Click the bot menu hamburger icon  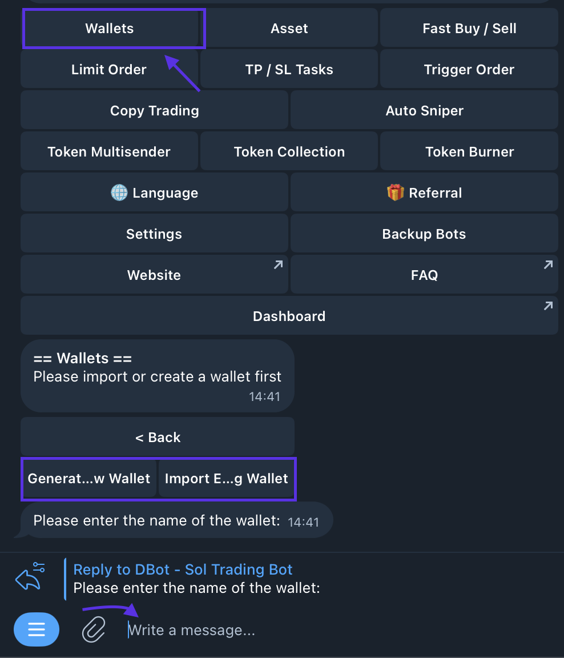(37, 629)
